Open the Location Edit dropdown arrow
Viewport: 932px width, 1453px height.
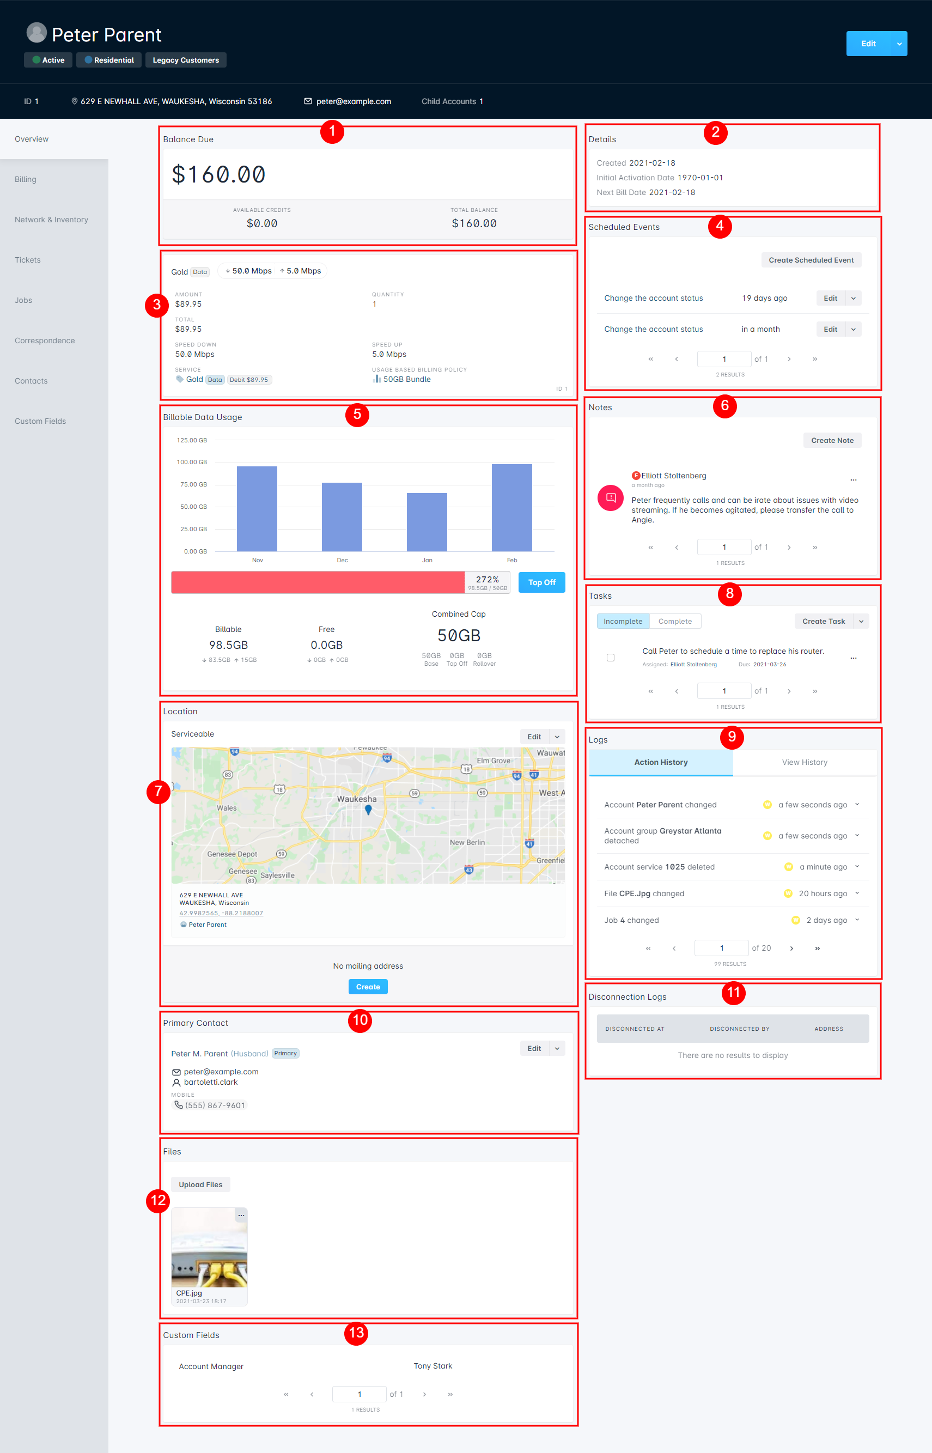(557, 737)
